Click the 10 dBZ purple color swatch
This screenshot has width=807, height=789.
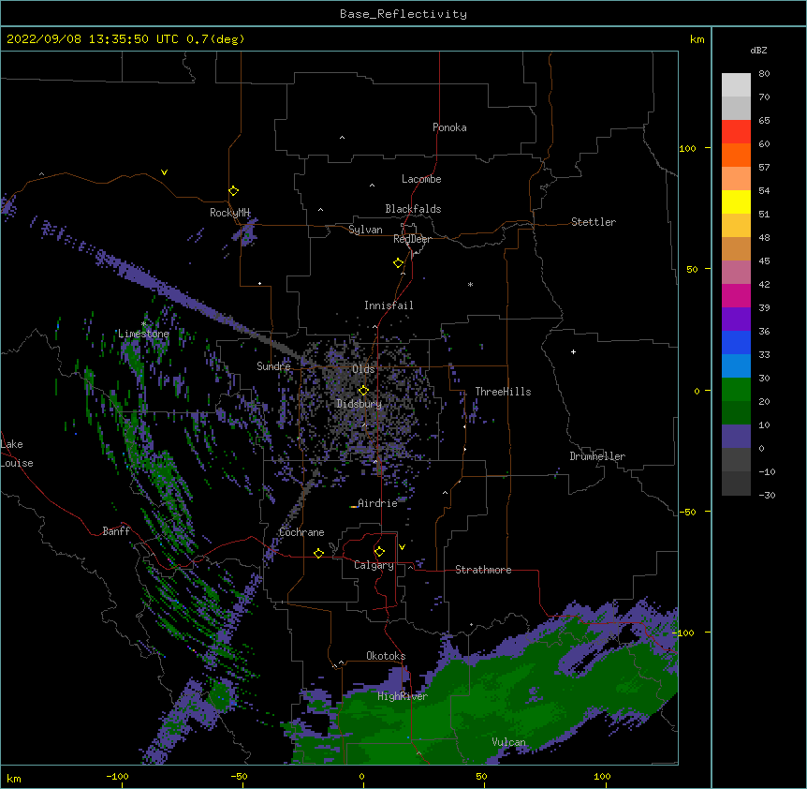tap(736, 437)
